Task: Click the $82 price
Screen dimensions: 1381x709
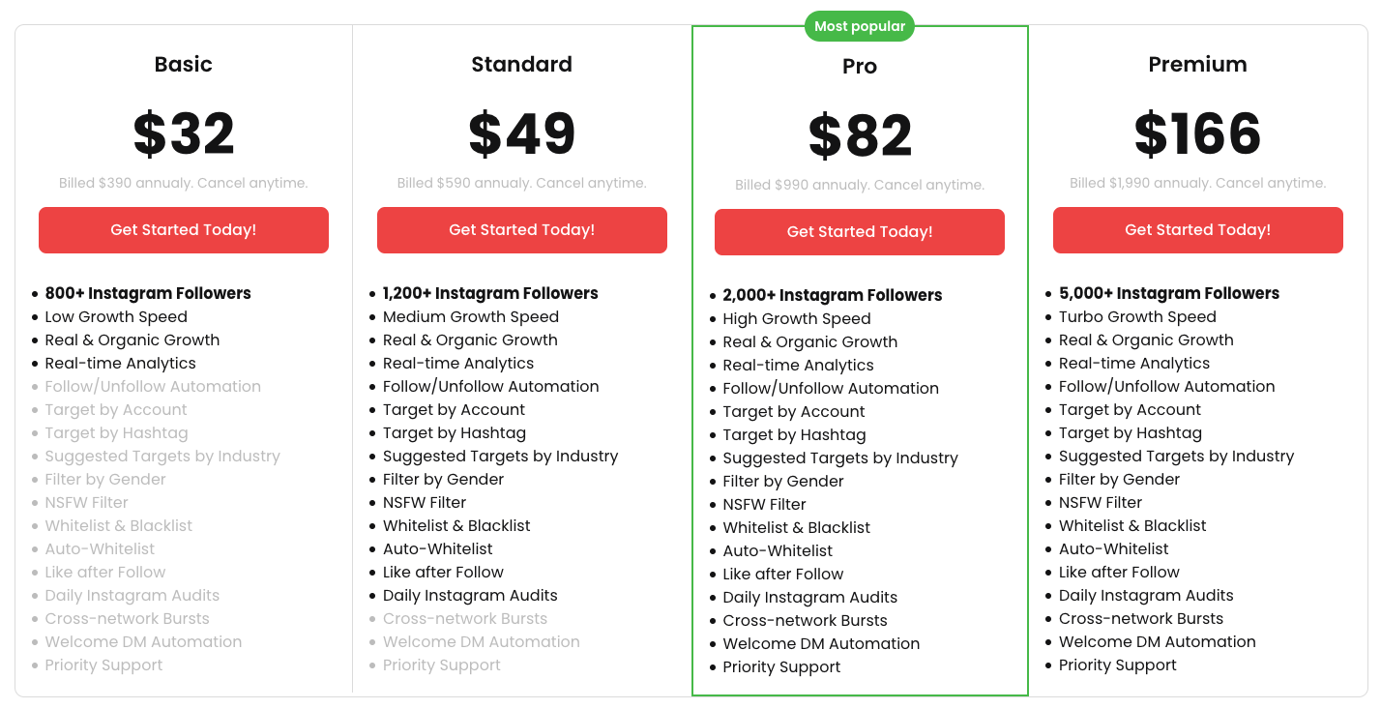Action: point(860,135)
